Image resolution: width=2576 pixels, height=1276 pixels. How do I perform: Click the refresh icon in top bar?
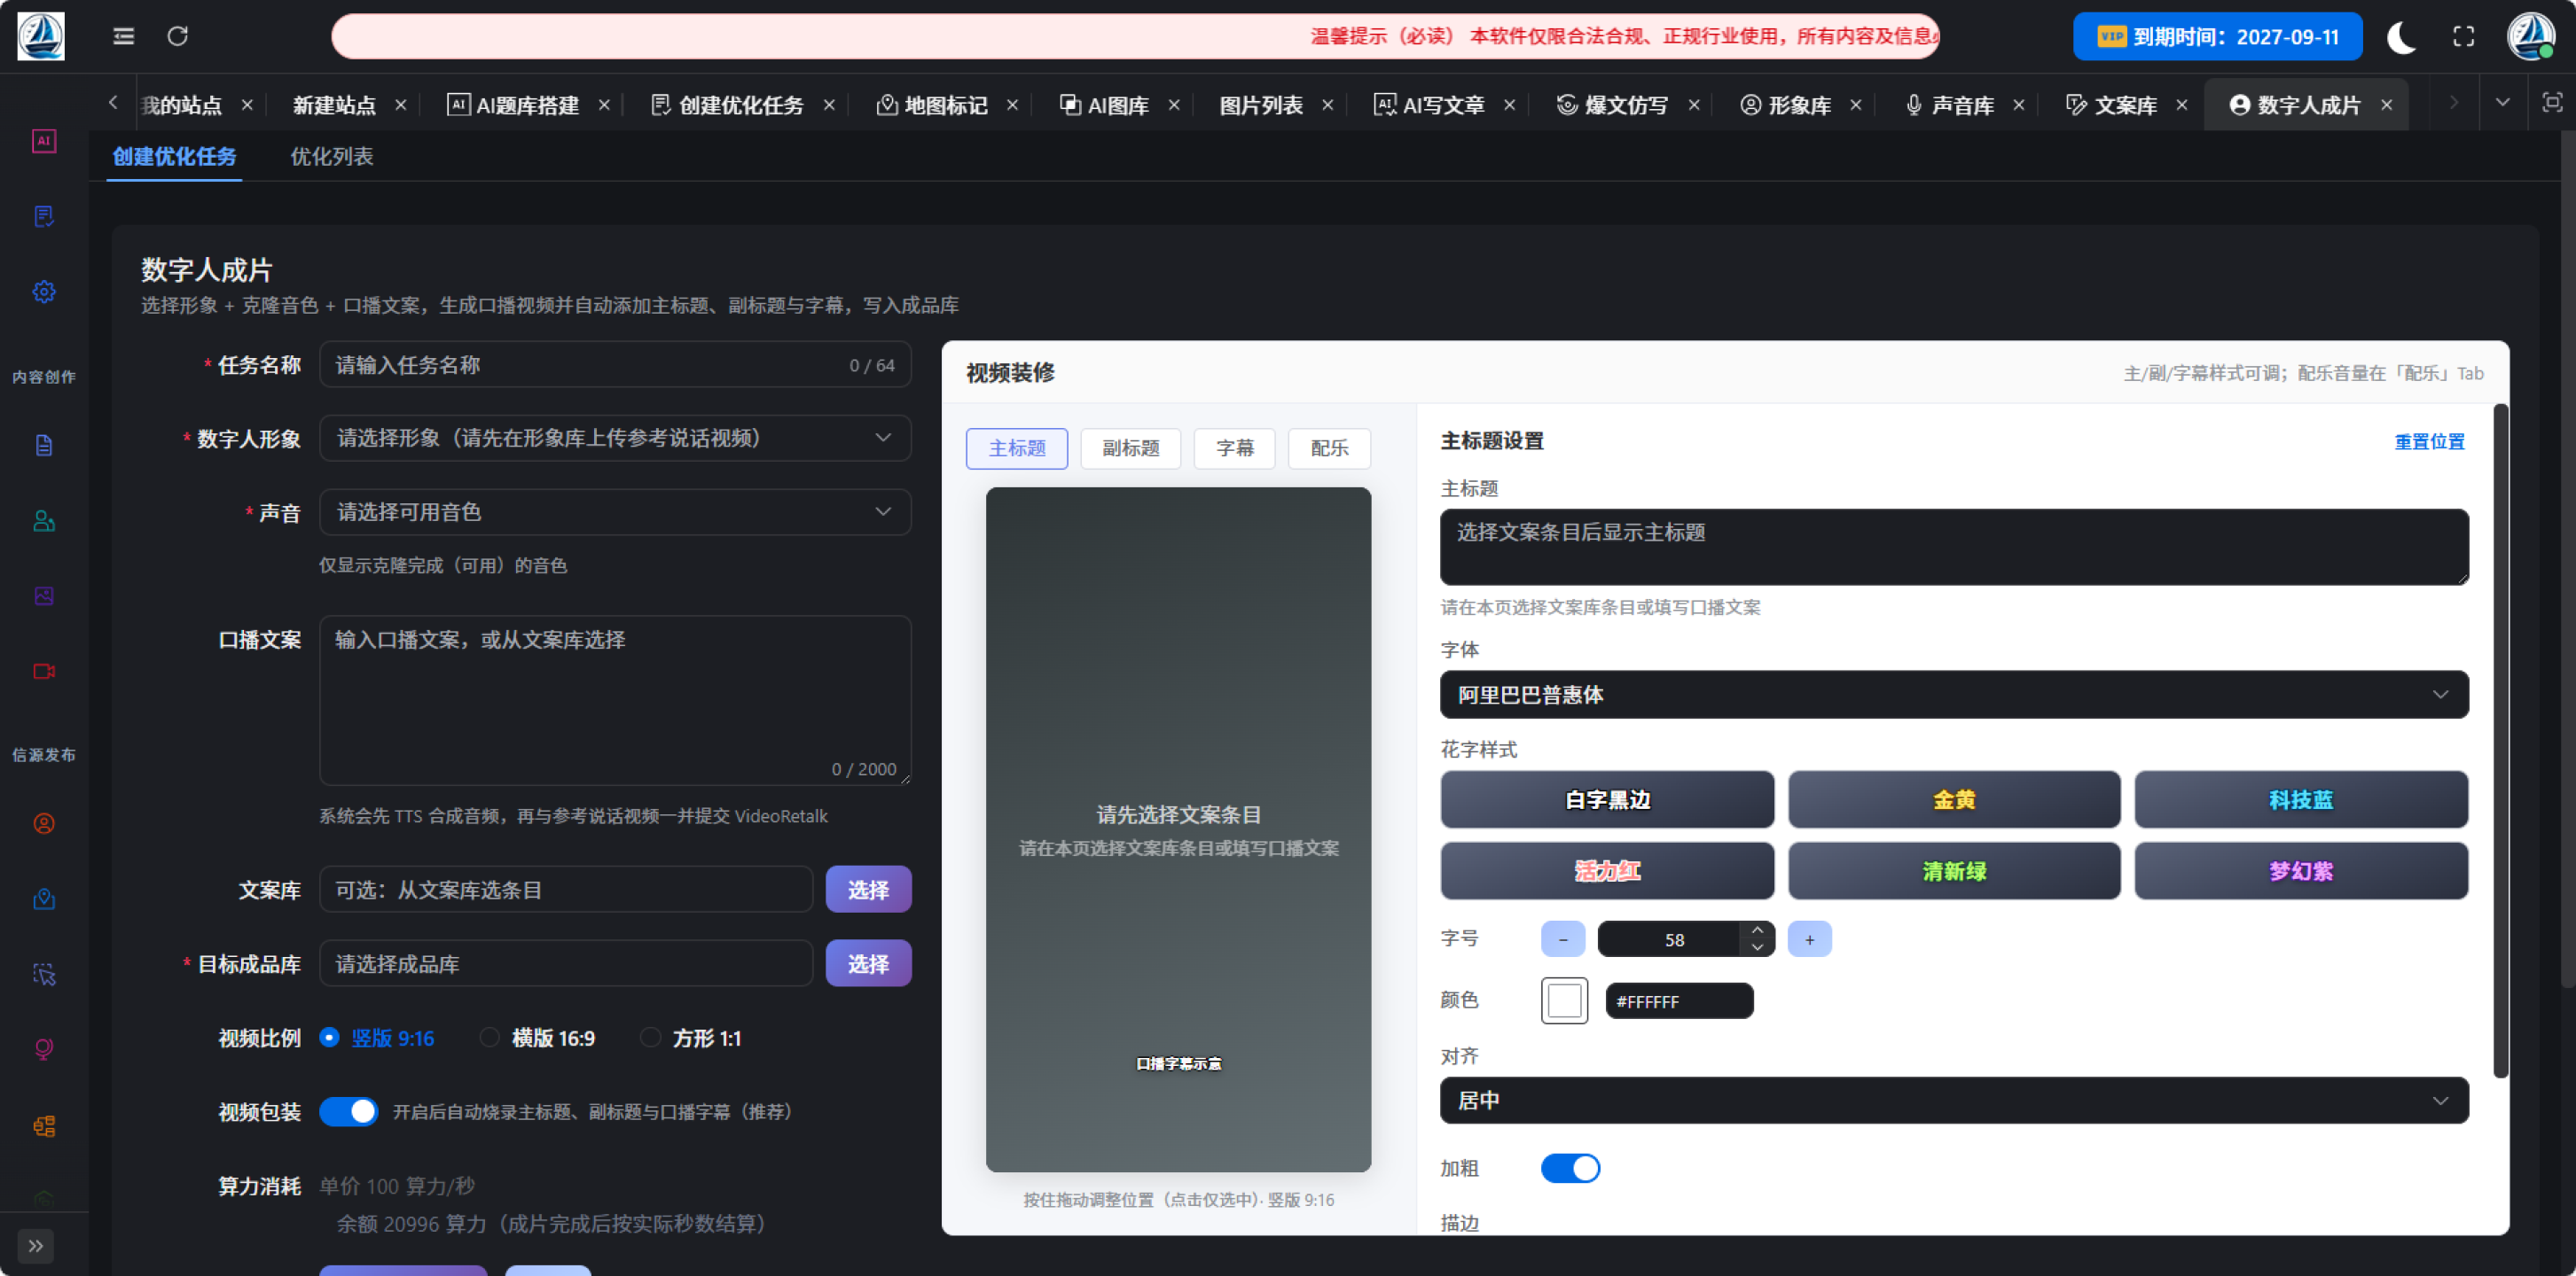(178, 37)
